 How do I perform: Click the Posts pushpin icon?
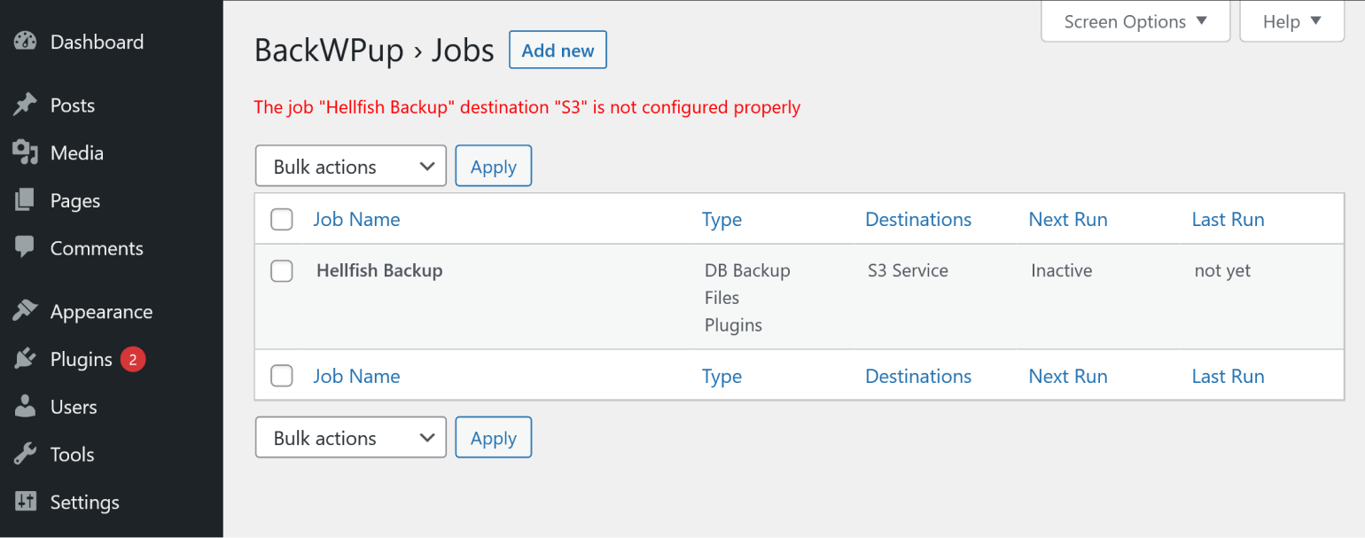click(26, 105)
